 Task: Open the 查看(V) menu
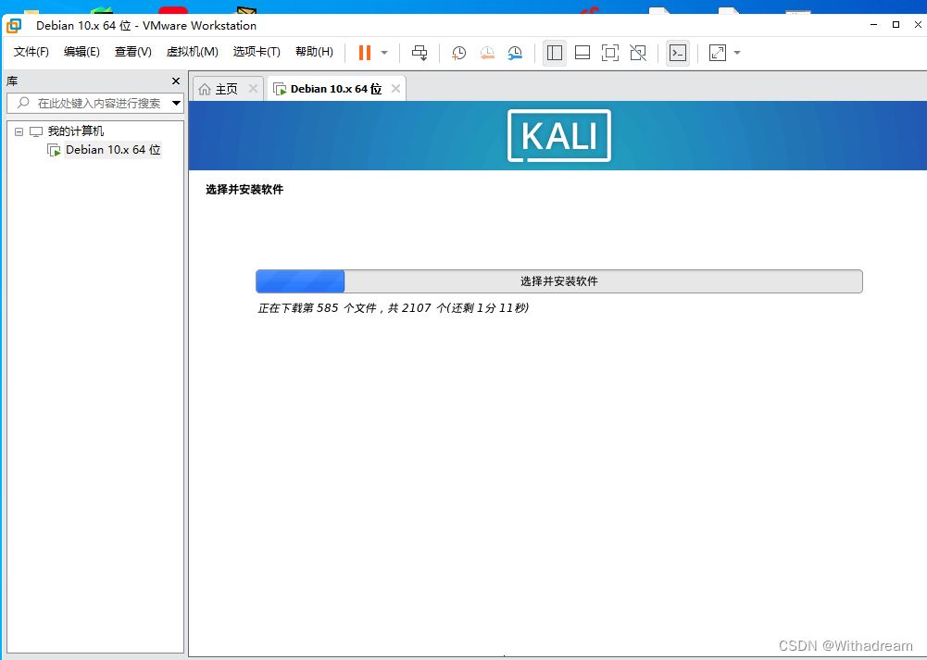click(x=133, y=52)
